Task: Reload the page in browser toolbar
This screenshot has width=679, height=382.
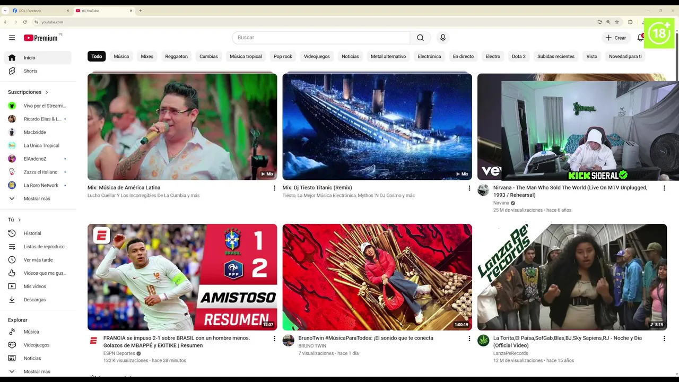Action: pos(25,22)
